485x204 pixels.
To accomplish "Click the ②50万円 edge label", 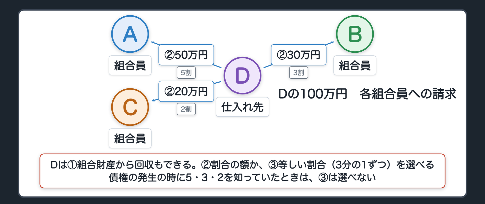I will coord(186,55).
